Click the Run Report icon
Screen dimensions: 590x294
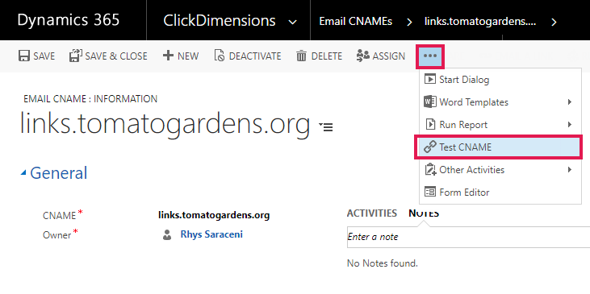pos(429,124)
